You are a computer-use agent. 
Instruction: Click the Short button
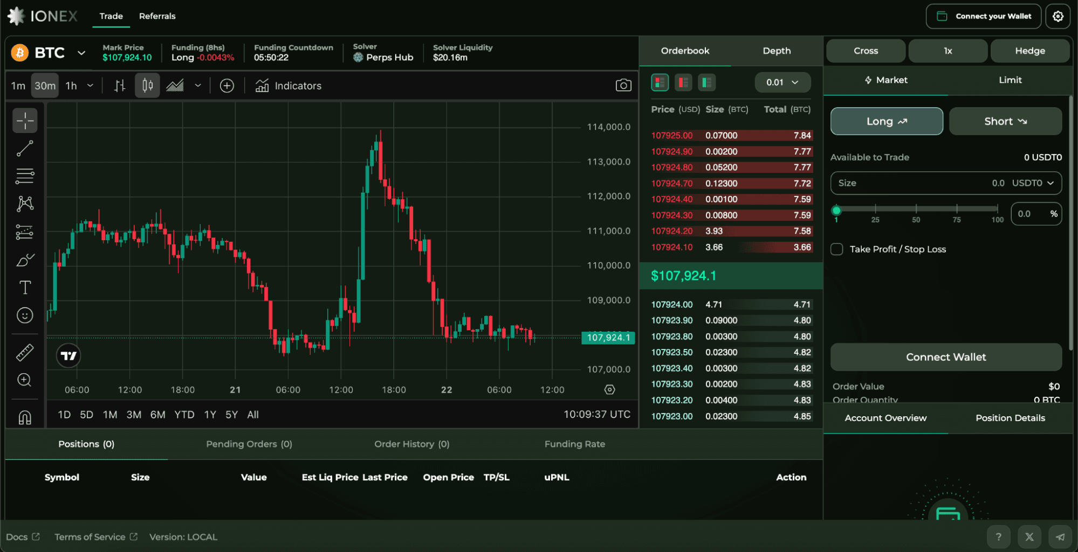pyautogui.click(x=1005, y=121)
